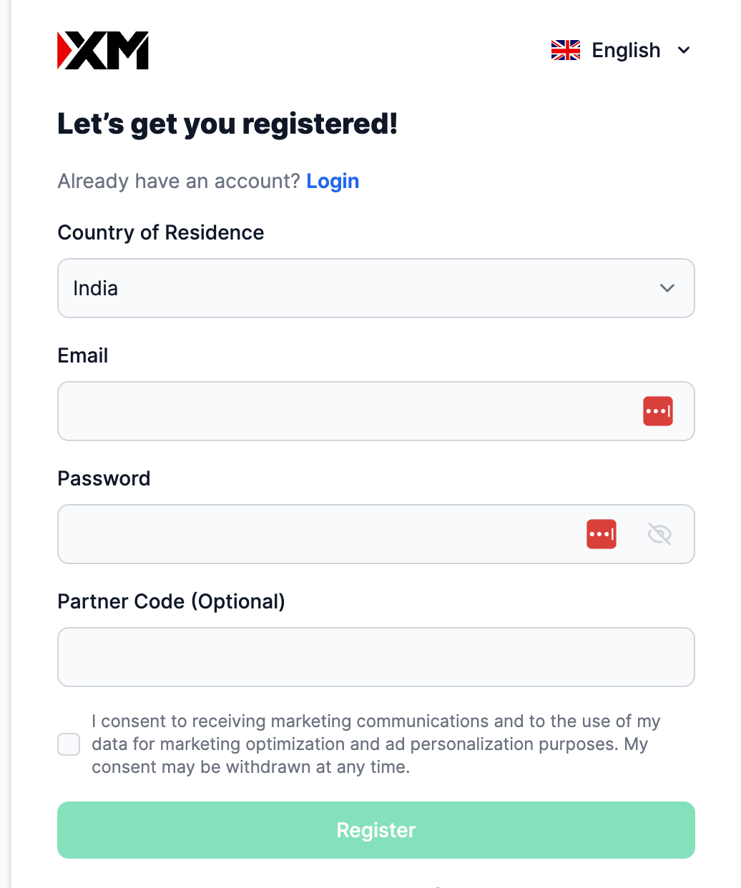Viewport: 741px width, 888px height.
Task: Open the Country of Residence dropdown showing India
Action: [x=376, y=288]
